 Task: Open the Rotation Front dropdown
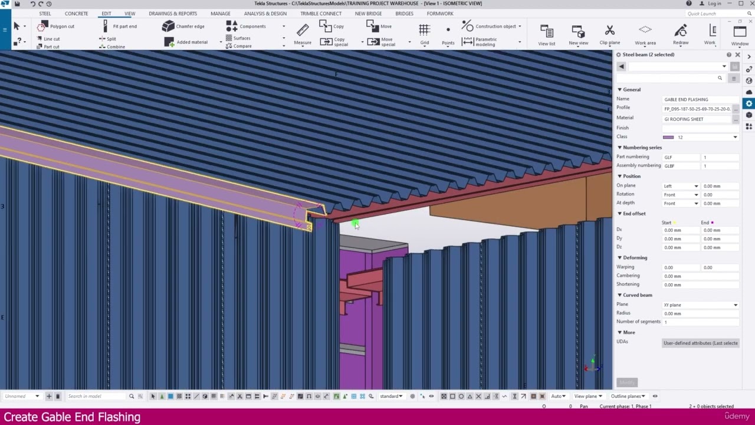tap(681, 195)
